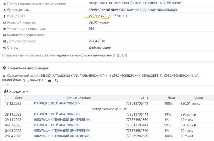Open Рогачев Сергей Анатольевич dated 13.12.2022

point(57,103)
